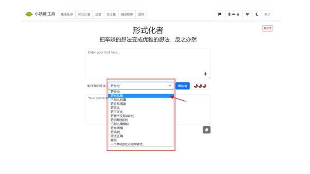Screen dimensions: 310x174
Task: Open the 厨师 nav tab
Action: (x=141, y=14)
